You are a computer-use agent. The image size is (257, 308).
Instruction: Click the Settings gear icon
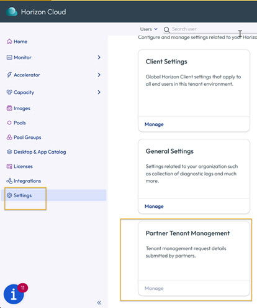click(9, 195)
